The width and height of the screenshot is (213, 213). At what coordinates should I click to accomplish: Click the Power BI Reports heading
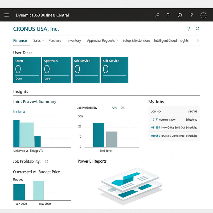point(92,161)
